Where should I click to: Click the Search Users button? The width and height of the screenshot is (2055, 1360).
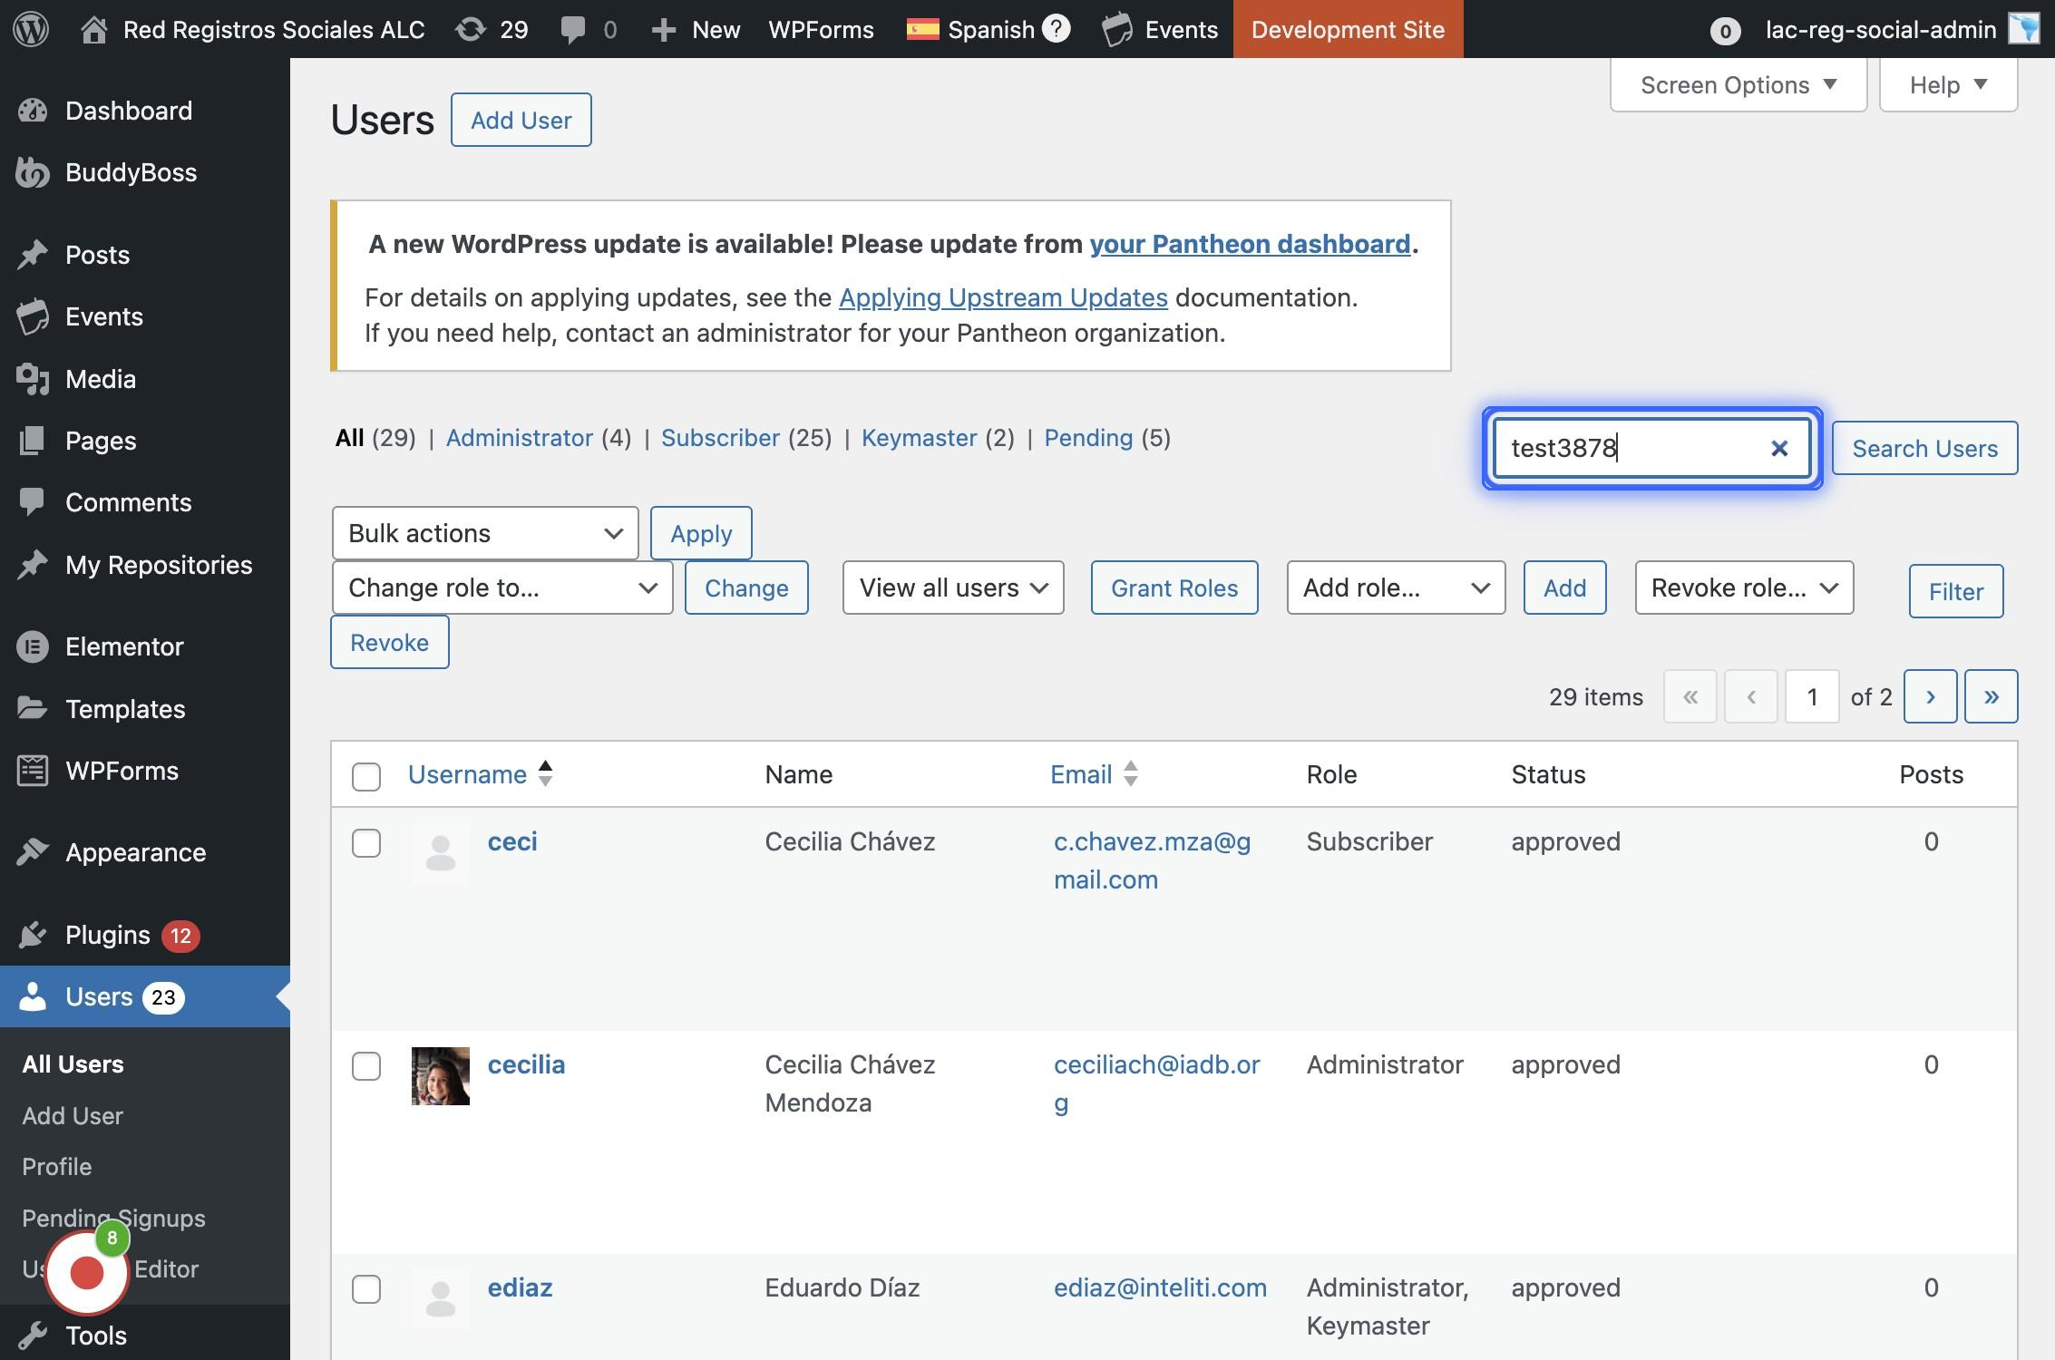pyautogui.click(x=1924, y=448)
